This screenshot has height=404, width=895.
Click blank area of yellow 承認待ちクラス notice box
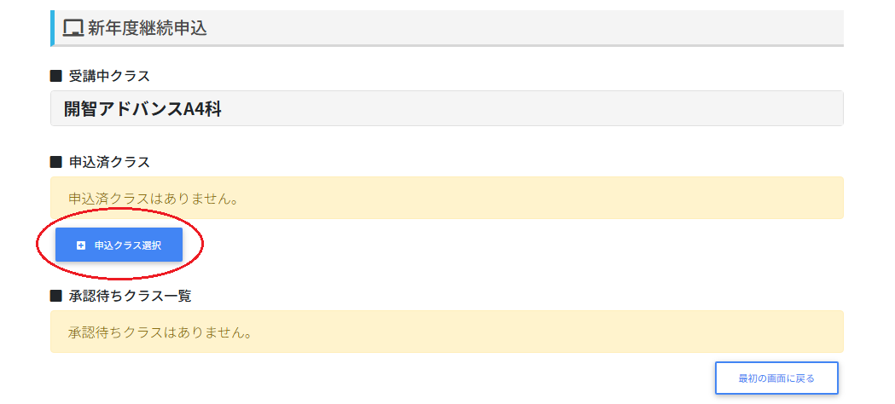coord(555,332)
